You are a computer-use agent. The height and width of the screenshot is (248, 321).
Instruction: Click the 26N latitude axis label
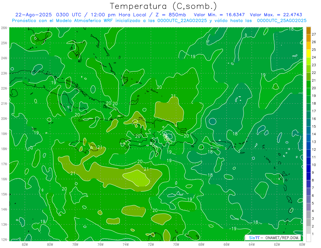point(4,28)
